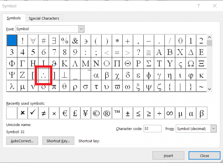Image resolution: width=223 pixels, height=163 pixels.
Task: Pick the trademark symbol in recent symbols
Action: click(x=117, y=113)
